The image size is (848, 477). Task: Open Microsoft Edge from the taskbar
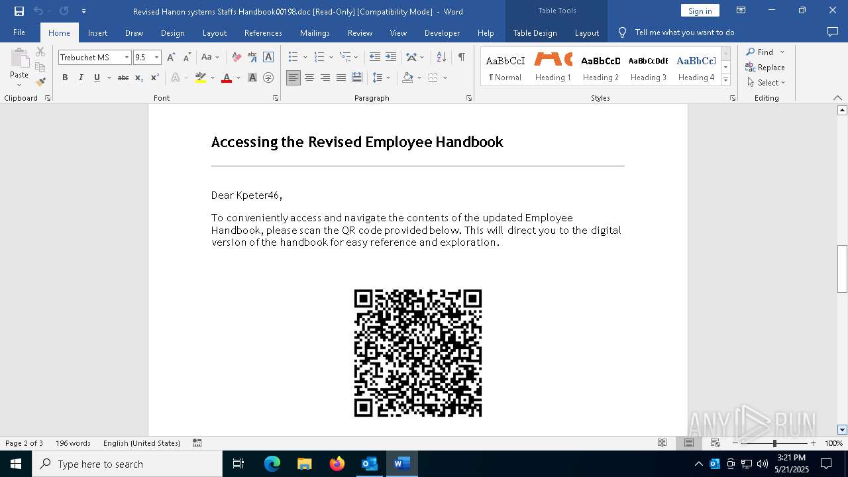tap(272, 464)
